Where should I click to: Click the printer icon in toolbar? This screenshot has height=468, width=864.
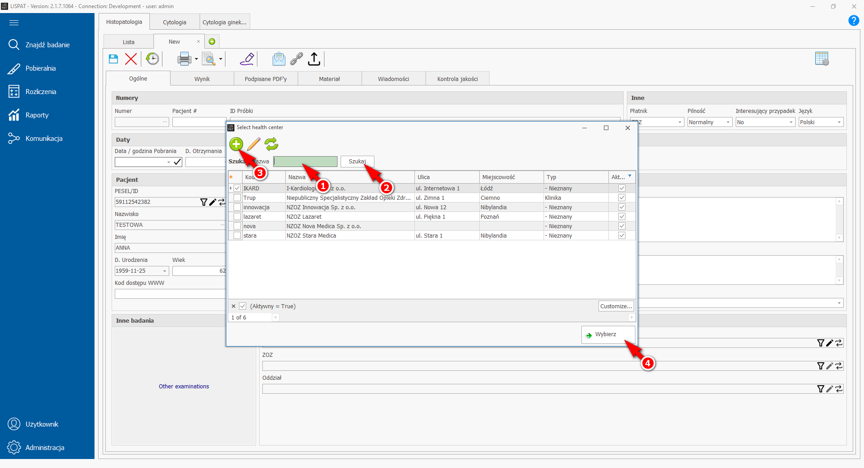coord(184,59)
